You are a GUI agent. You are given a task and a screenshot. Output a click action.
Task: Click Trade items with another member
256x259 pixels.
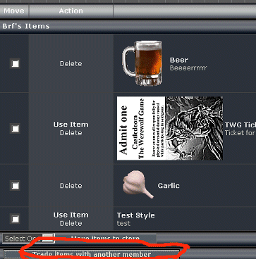pos(92,254)
